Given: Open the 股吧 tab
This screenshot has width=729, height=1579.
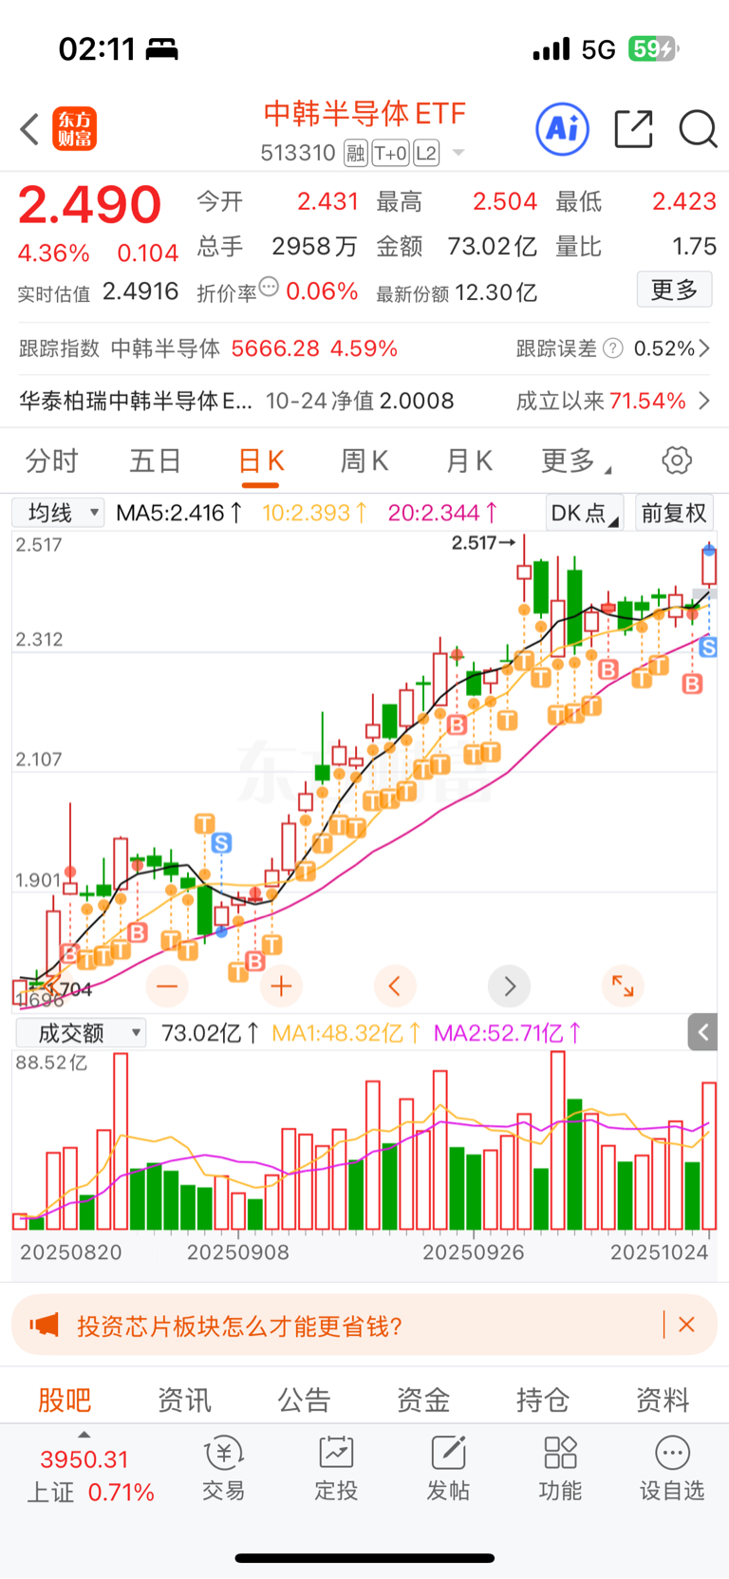Looking at the screenshot, I should (x=65, y=1400).
